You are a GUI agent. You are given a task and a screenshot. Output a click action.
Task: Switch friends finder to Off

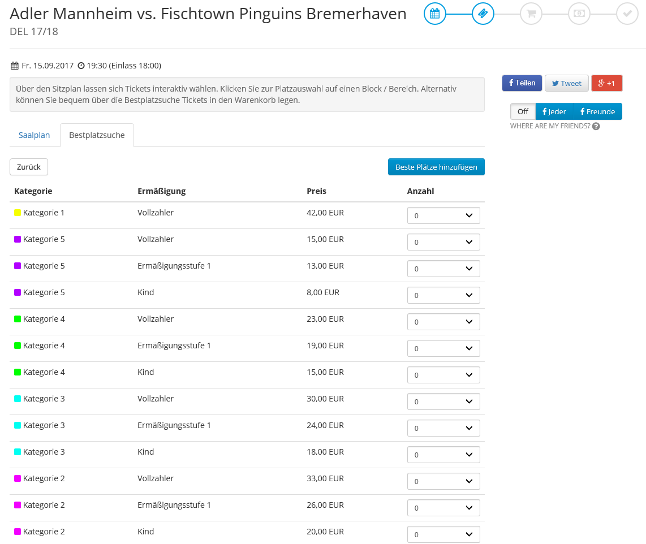click(523, 111)
